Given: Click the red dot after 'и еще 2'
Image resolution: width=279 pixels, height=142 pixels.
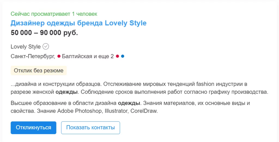Looking at the screenshot, I should pos(117,56).
